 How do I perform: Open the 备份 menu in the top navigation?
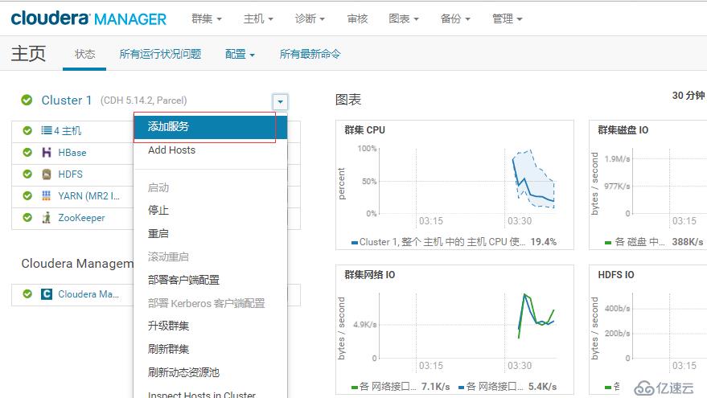(x=455, y=19)
